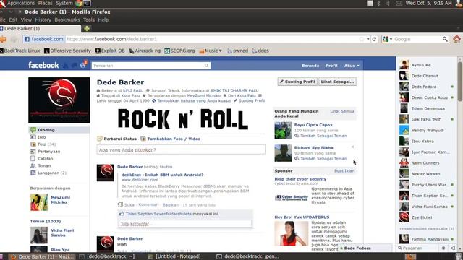The width and height of the screenshot is (463, 260).
Task: Open Offensive Security bookmark
Action: (x=67, y=51)
